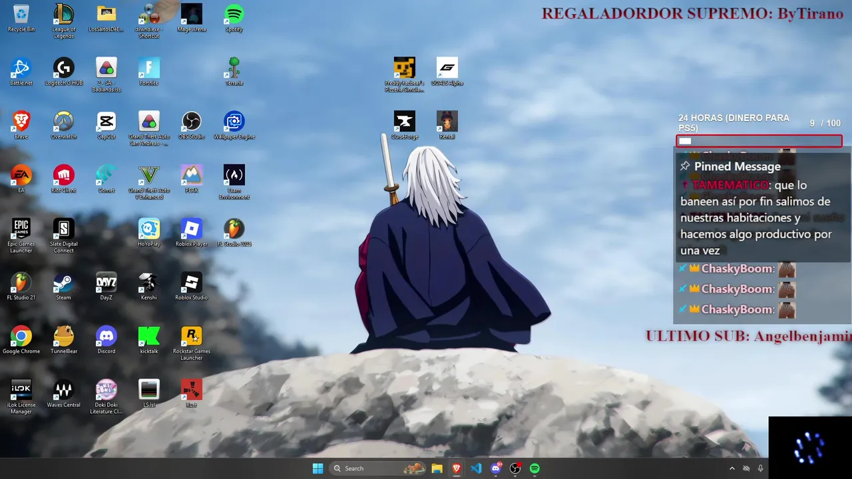Open Discord from the taskbar

point(496,468)
